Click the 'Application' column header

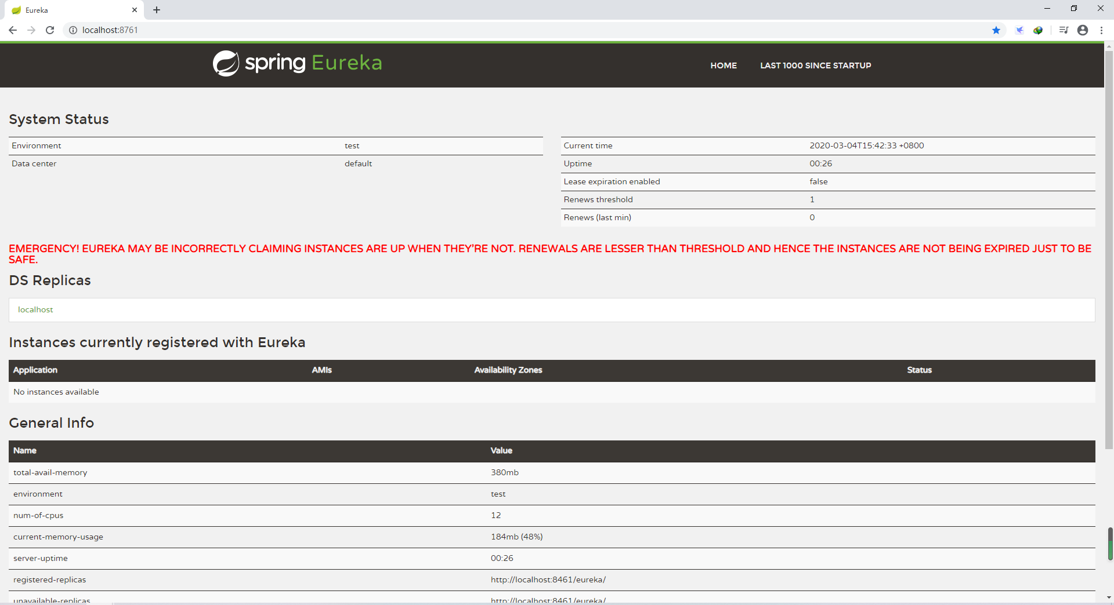(35, 370)
